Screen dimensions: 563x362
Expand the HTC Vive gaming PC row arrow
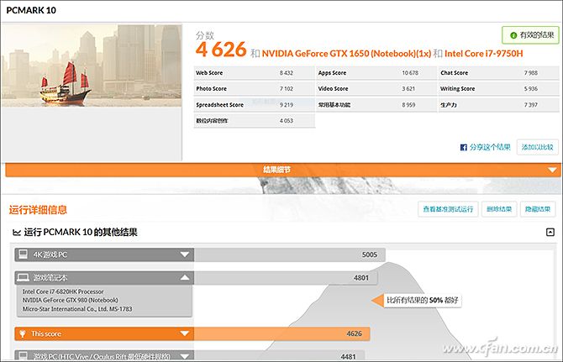(x=185, y=356)
